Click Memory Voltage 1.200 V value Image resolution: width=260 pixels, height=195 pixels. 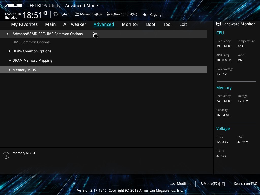242,101
